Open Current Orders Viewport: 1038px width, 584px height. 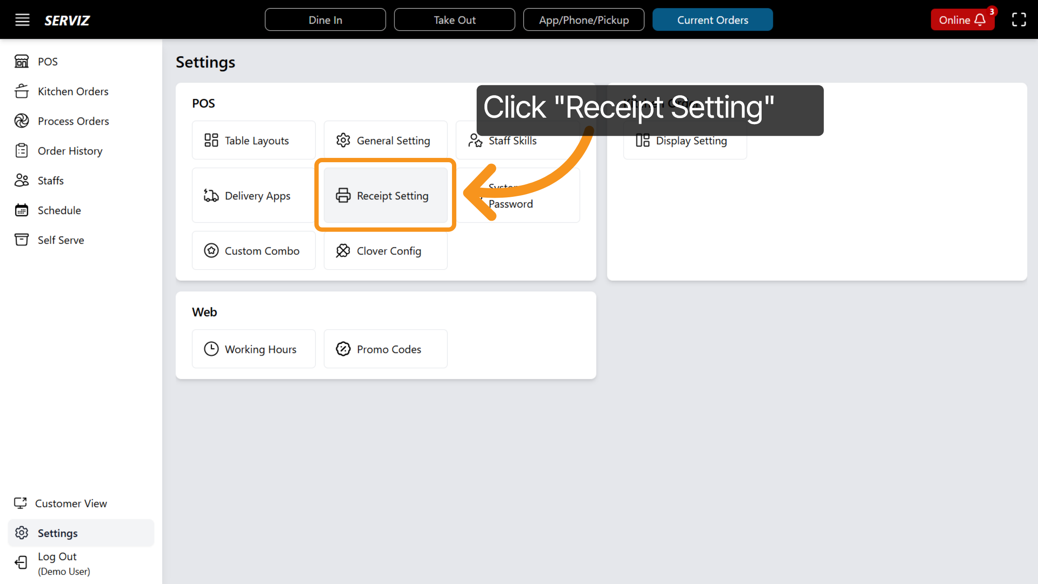tap(712, 19)
